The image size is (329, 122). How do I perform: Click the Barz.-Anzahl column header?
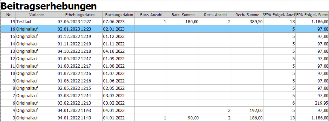[x=151, y=15]
